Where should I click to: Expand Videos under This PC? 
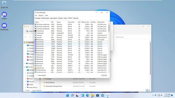[25, 84]
